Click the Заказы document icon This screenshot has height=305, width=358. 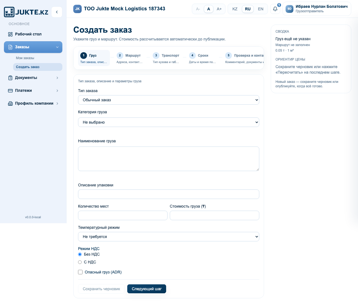pyautogui.click(x=10, y=47)
